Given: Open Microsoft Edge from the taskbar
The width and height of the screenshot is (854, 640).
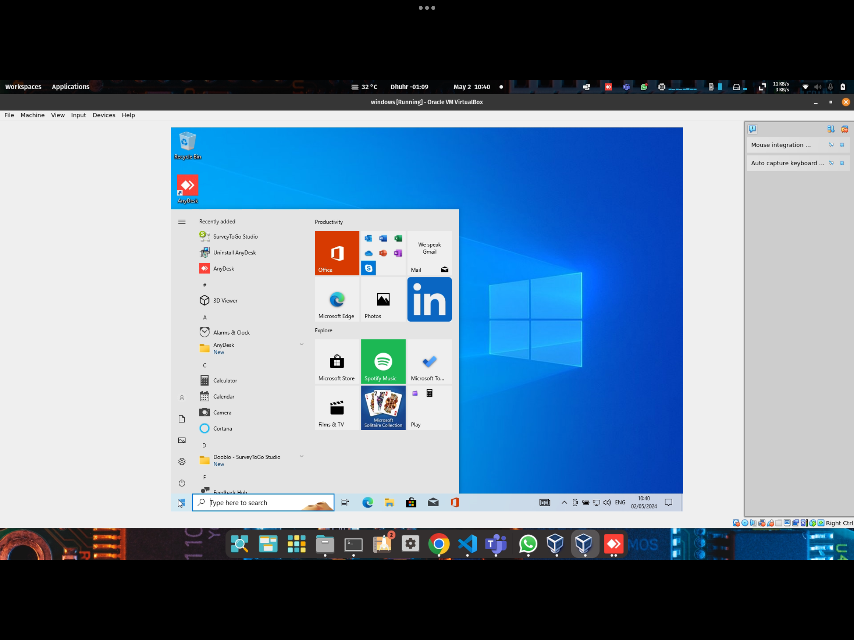Looking at the screenshot, I should pyautogui.click(x=367, y=502).
